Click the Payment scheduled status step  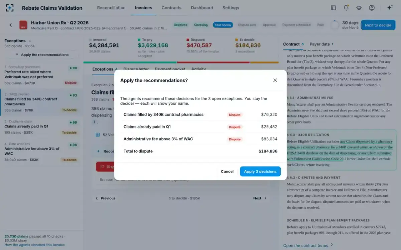point(296,25)
